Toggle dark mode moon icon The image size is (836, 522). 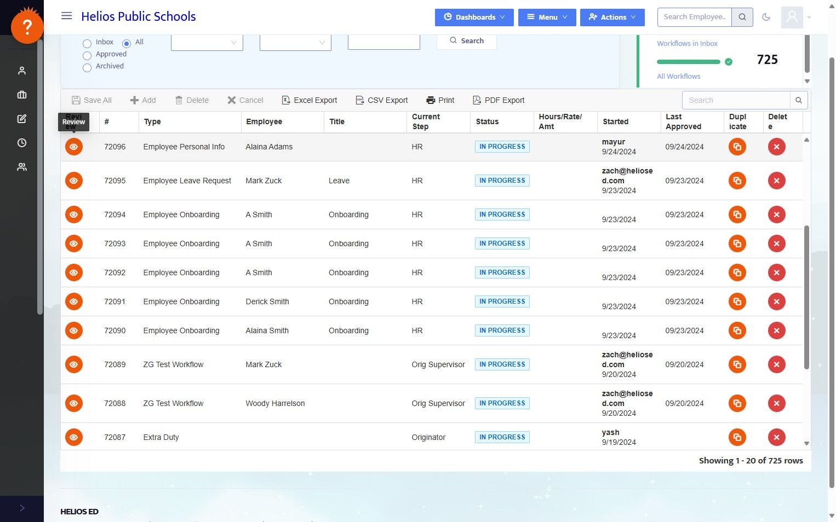[766, 17]
